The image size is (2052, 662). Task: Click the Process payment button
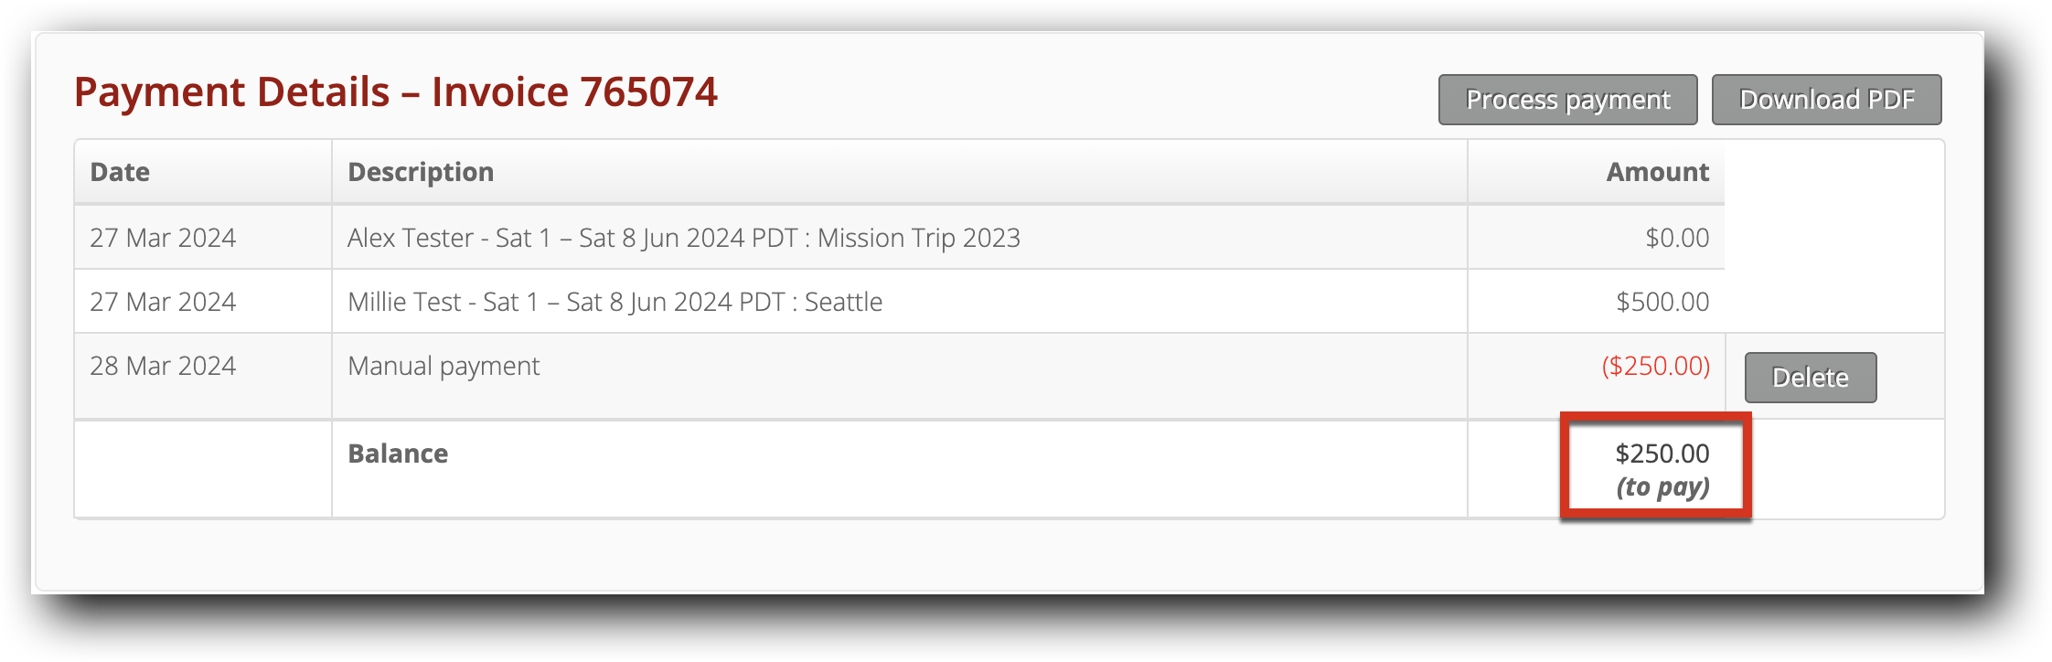1567,100
